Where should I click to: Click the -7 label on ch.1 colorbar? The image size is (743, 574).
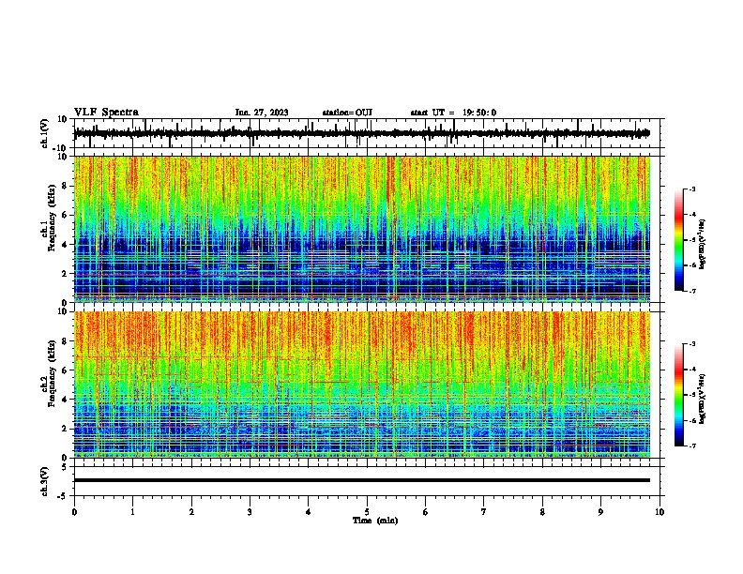(691, 291)
